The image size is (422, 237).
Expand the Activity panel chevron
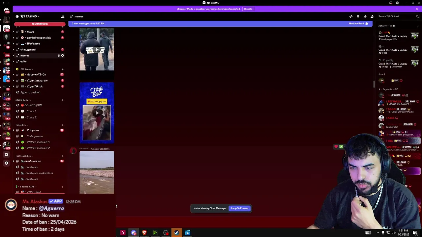418,26
